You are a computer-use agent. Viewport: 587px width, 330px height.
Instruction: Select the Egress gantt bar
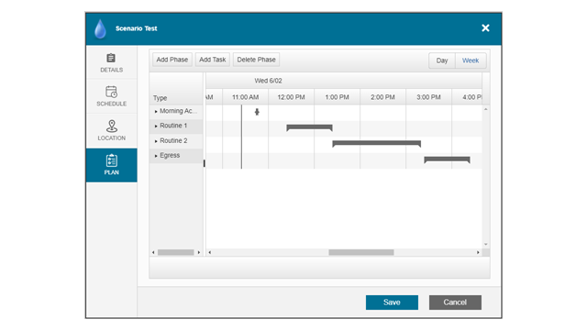coord(447,159)
